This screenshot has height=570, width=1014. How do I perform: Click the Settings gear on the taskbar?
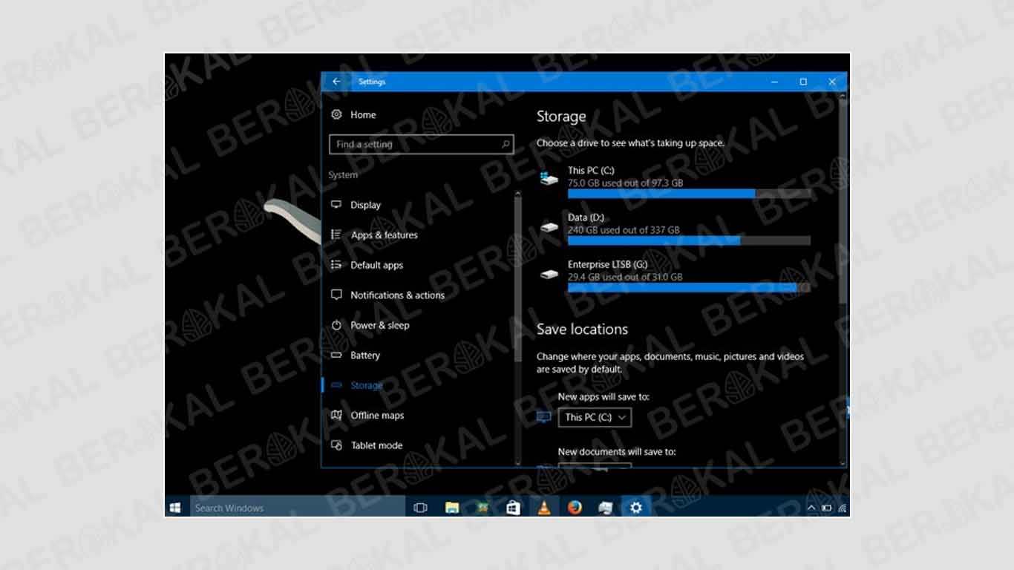[635, 508]
